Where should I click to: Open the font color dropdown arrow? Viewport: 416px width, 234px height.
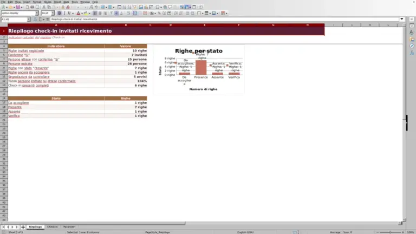point(82,13)
